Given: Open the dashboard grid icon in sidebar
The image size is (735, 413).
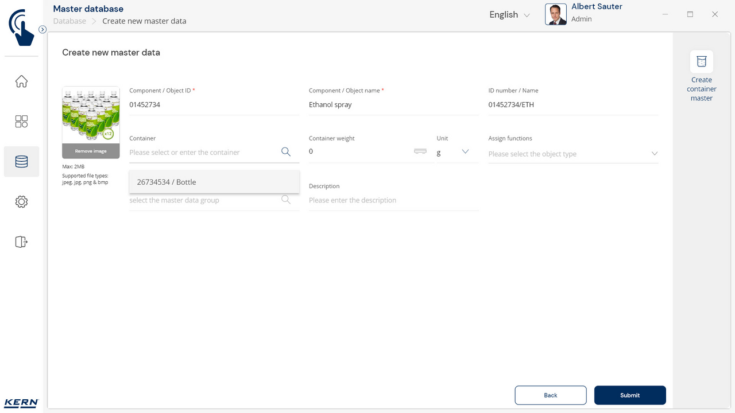Looking at the screenshot, I should (x=21, y=122).
